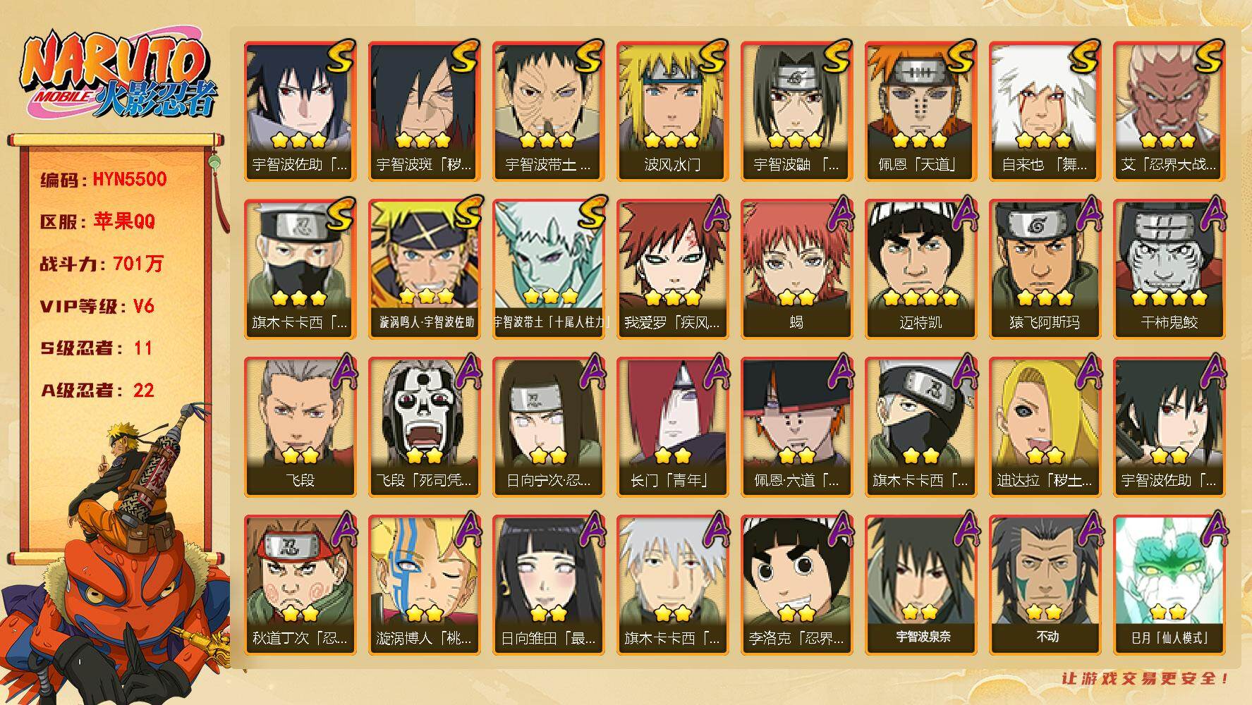This screenshot has height=705, width=1252.
Task: Click the 战斗力 701万 stat line
Action: pos(102,264)
